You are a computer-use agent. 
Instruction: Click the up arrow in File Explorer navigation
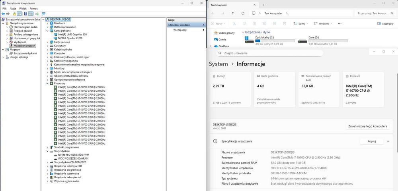[233, 13]
